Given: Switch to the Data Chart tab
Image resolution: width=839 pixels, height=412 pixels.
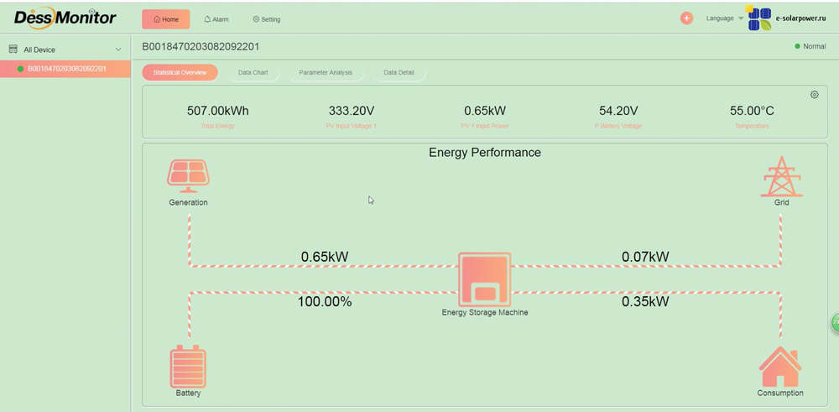Looking at the screenshot, I should 253,73.
